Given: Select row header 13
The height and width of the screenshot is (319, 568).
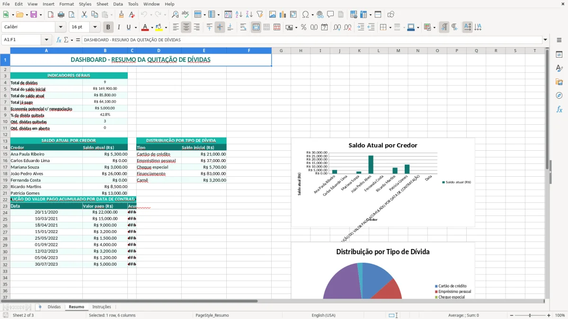Looking at the screenshot, I should 5,141.
